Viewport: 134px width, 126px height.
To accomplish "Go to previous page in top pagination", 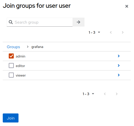I will coord(111,32).
